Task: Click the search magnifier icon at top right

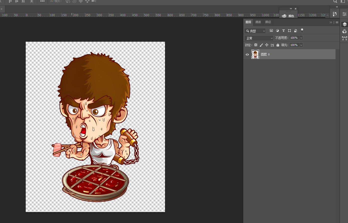Action: click(335, 1)
